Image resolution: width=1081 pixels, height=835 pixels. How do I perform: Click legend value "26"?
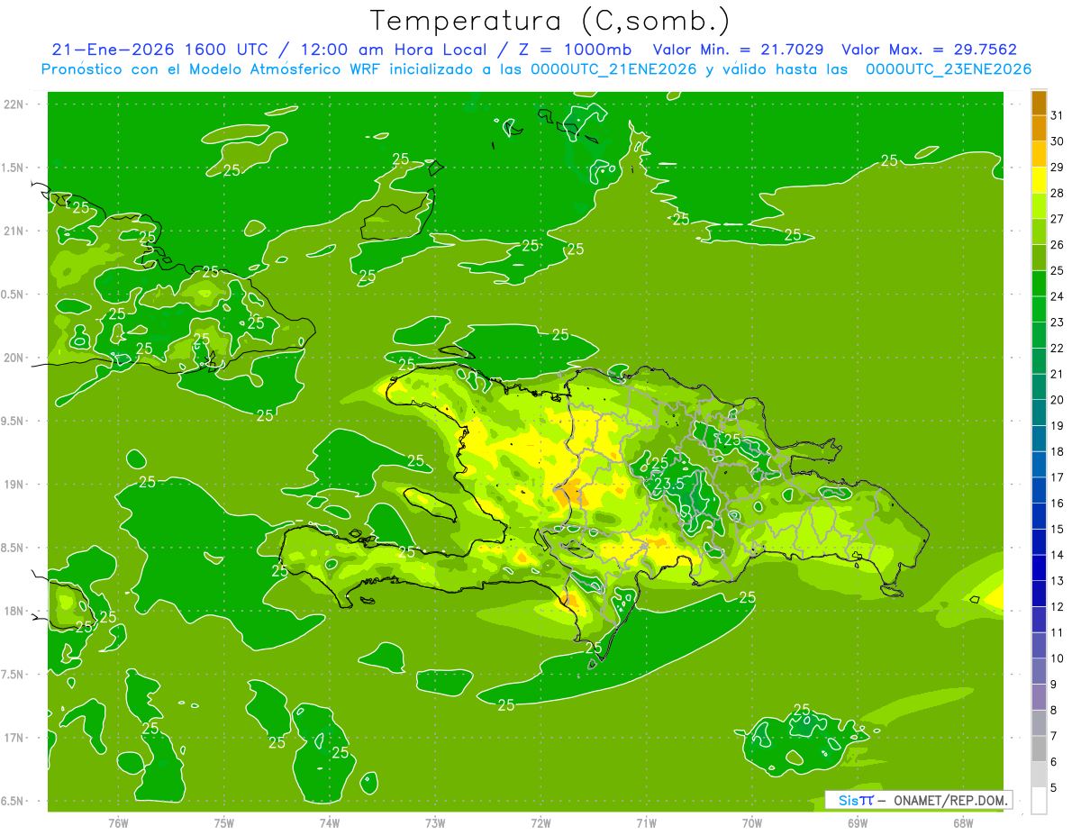click(x=1058, y=245)
